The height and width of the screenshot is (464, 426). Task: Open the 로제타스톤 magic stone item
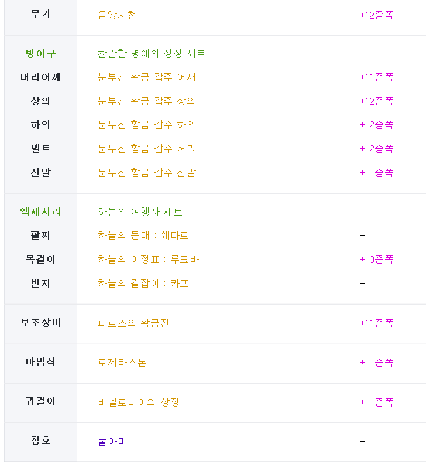[x=122, y=363]
